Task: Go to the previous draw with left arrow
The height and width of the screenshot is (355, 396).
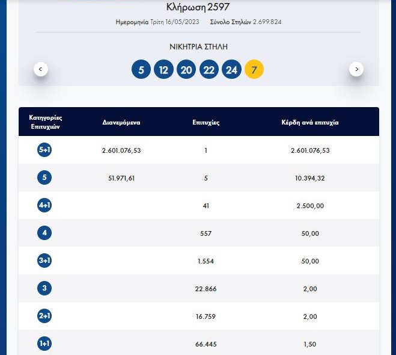Action: [41, 69]
